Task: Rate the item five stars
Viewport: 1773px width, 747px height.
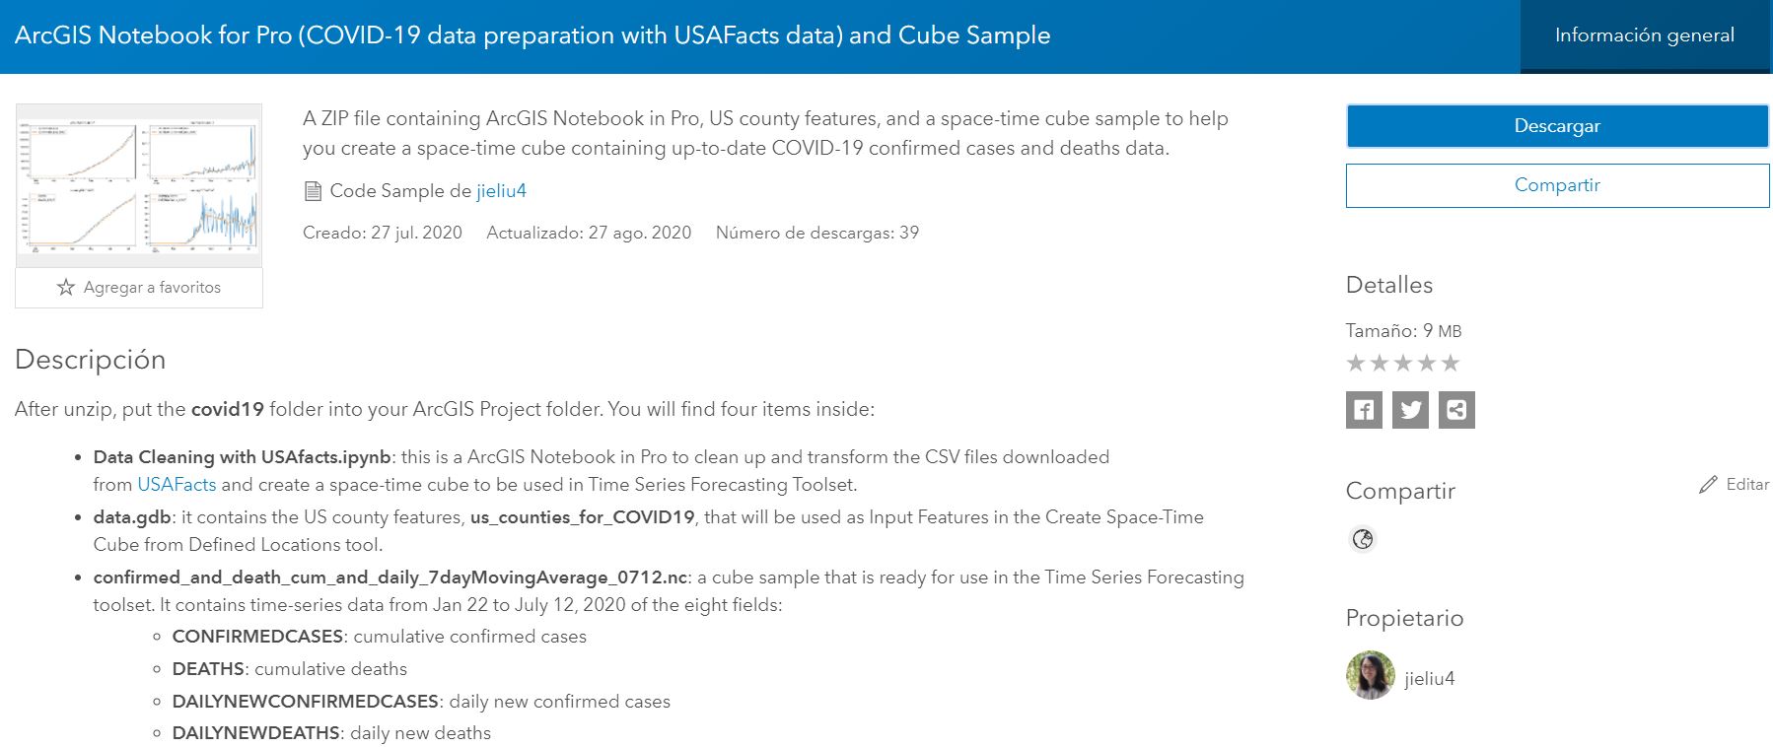Action: click(x=1450, y=363)
